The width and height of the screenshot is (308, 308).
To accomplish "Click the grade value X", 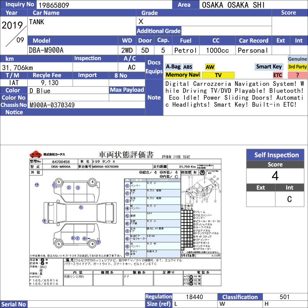I will [141, 21].
